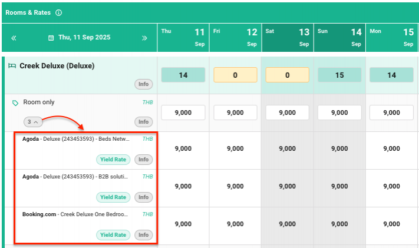Click the info icon beside Rooms & Rates
419x248 pixels.
pyautogui.click(x=58, y=12)
